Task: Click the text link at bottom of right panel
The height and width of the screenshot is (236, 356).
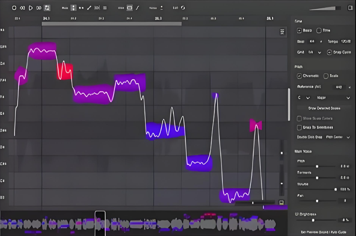Action: point(324,232)
